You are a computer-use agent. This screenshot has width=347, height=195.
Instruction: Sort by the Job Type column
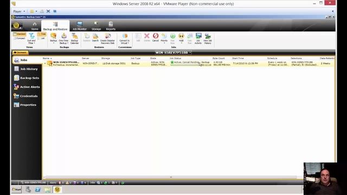tap(136, 58)
